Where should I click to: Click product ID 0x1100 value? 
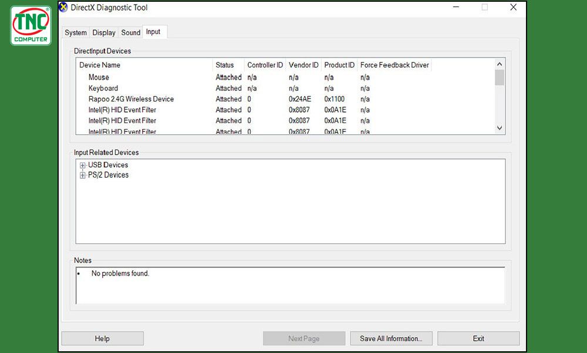tap(335, 99)
